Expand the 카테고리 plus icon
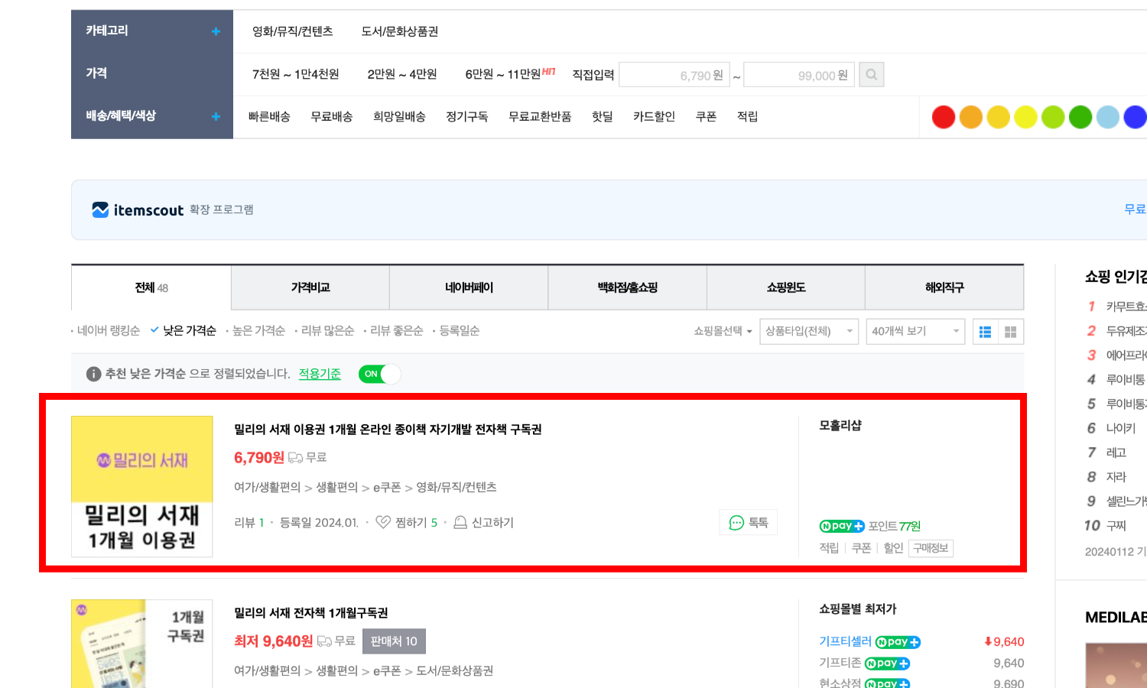The height and width of the screenshot is (688, 1147). (216, 31)
